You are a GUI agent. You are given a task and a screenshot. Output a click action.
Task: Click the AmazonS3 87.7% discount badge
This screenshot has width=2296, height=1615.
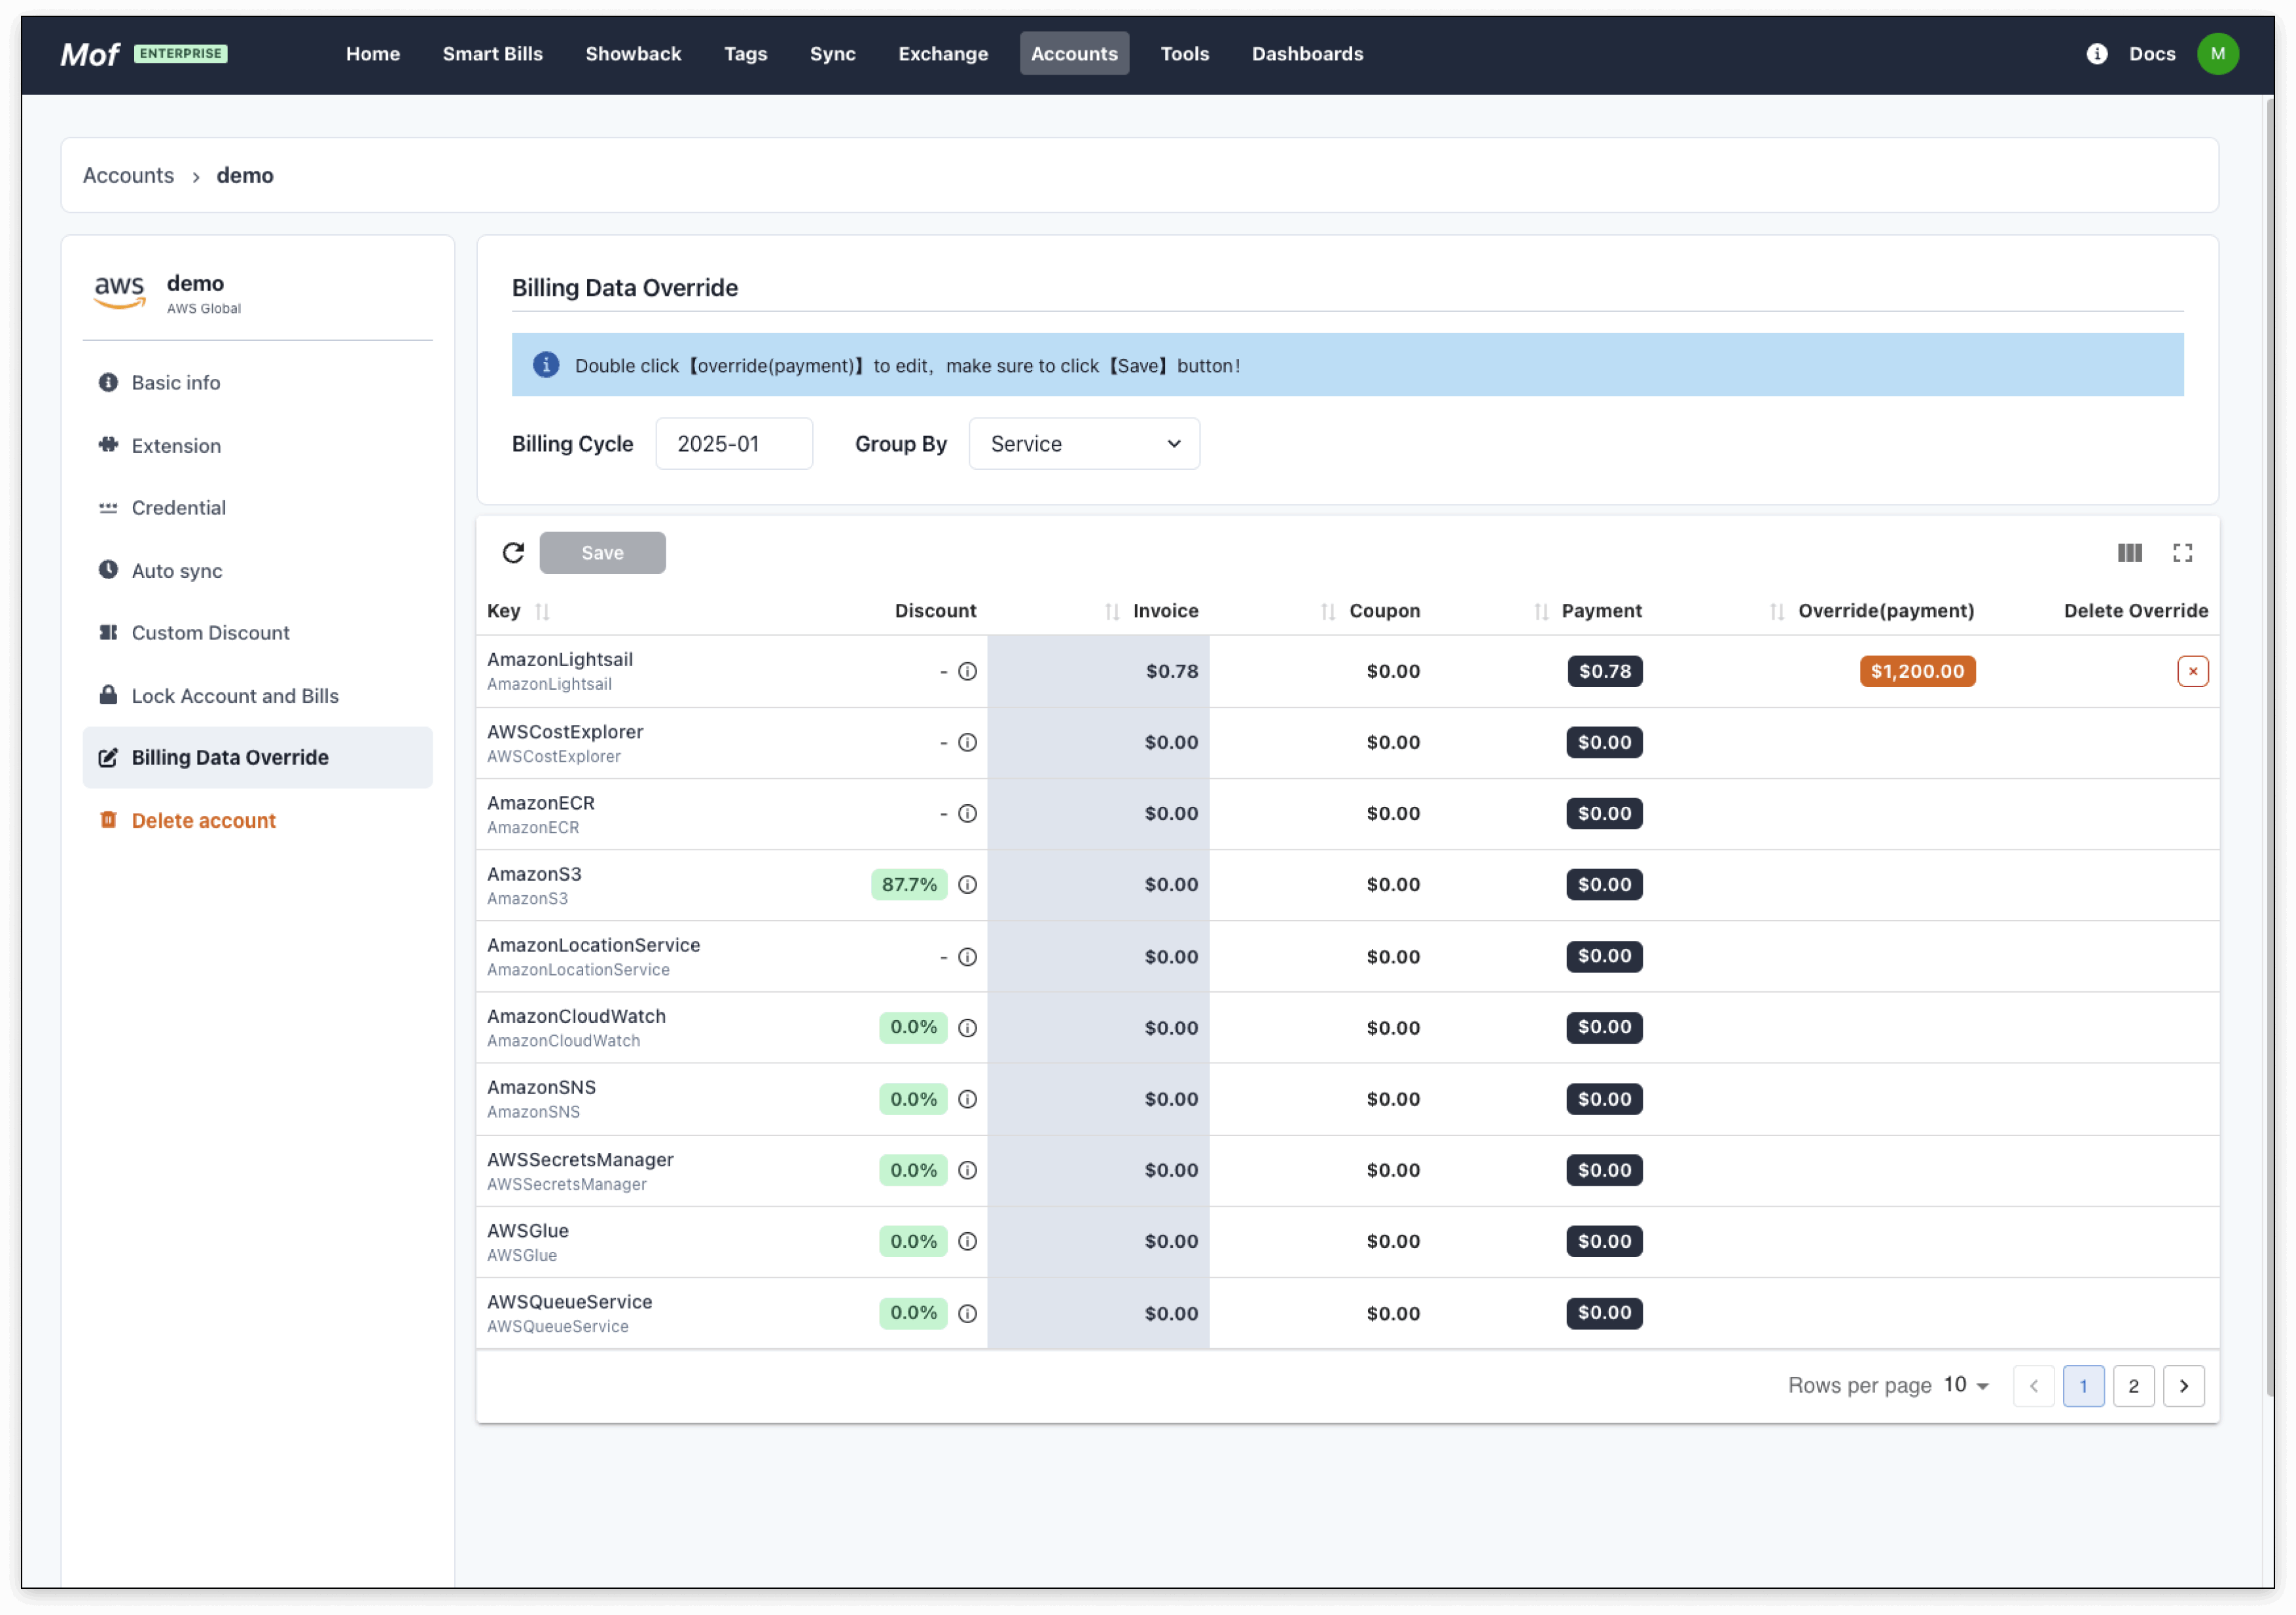click(909, 884)
